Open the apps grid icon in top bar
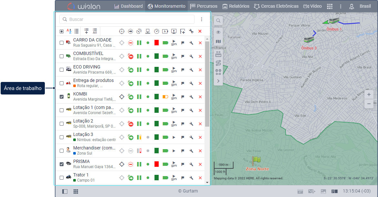378x197 pixels. (330, 6)
